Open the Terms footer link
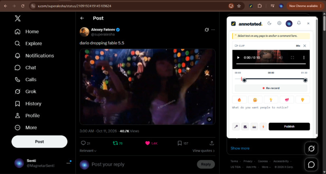326x174 pixels. 234,161
